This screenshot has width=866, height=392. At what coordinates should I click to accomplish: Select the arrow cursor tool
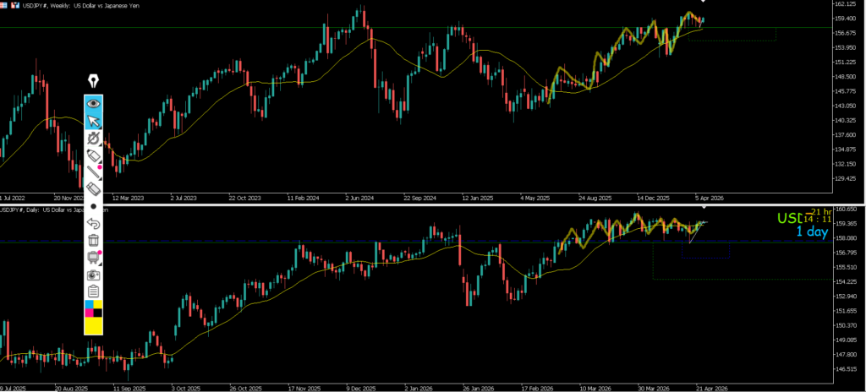pos(93,121)
